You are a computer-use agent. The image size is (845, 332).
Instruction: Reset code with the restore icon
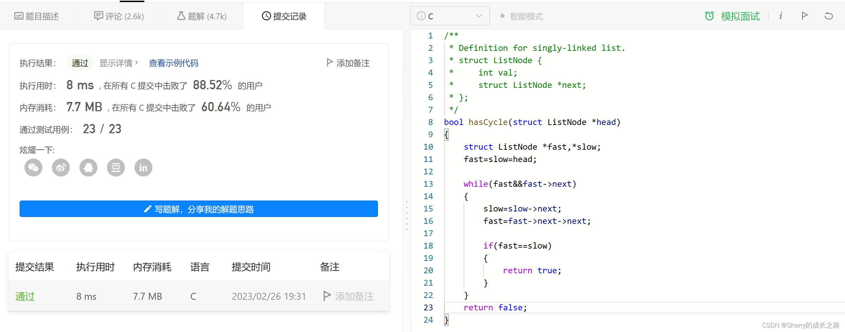point(828,16)
